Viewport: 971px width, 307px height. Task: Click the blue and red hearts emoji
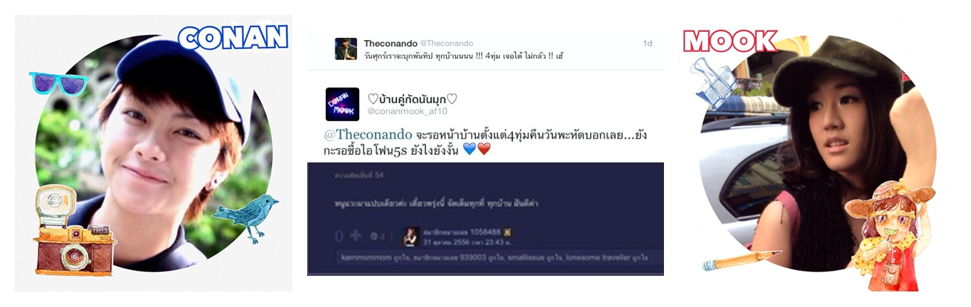477,150
